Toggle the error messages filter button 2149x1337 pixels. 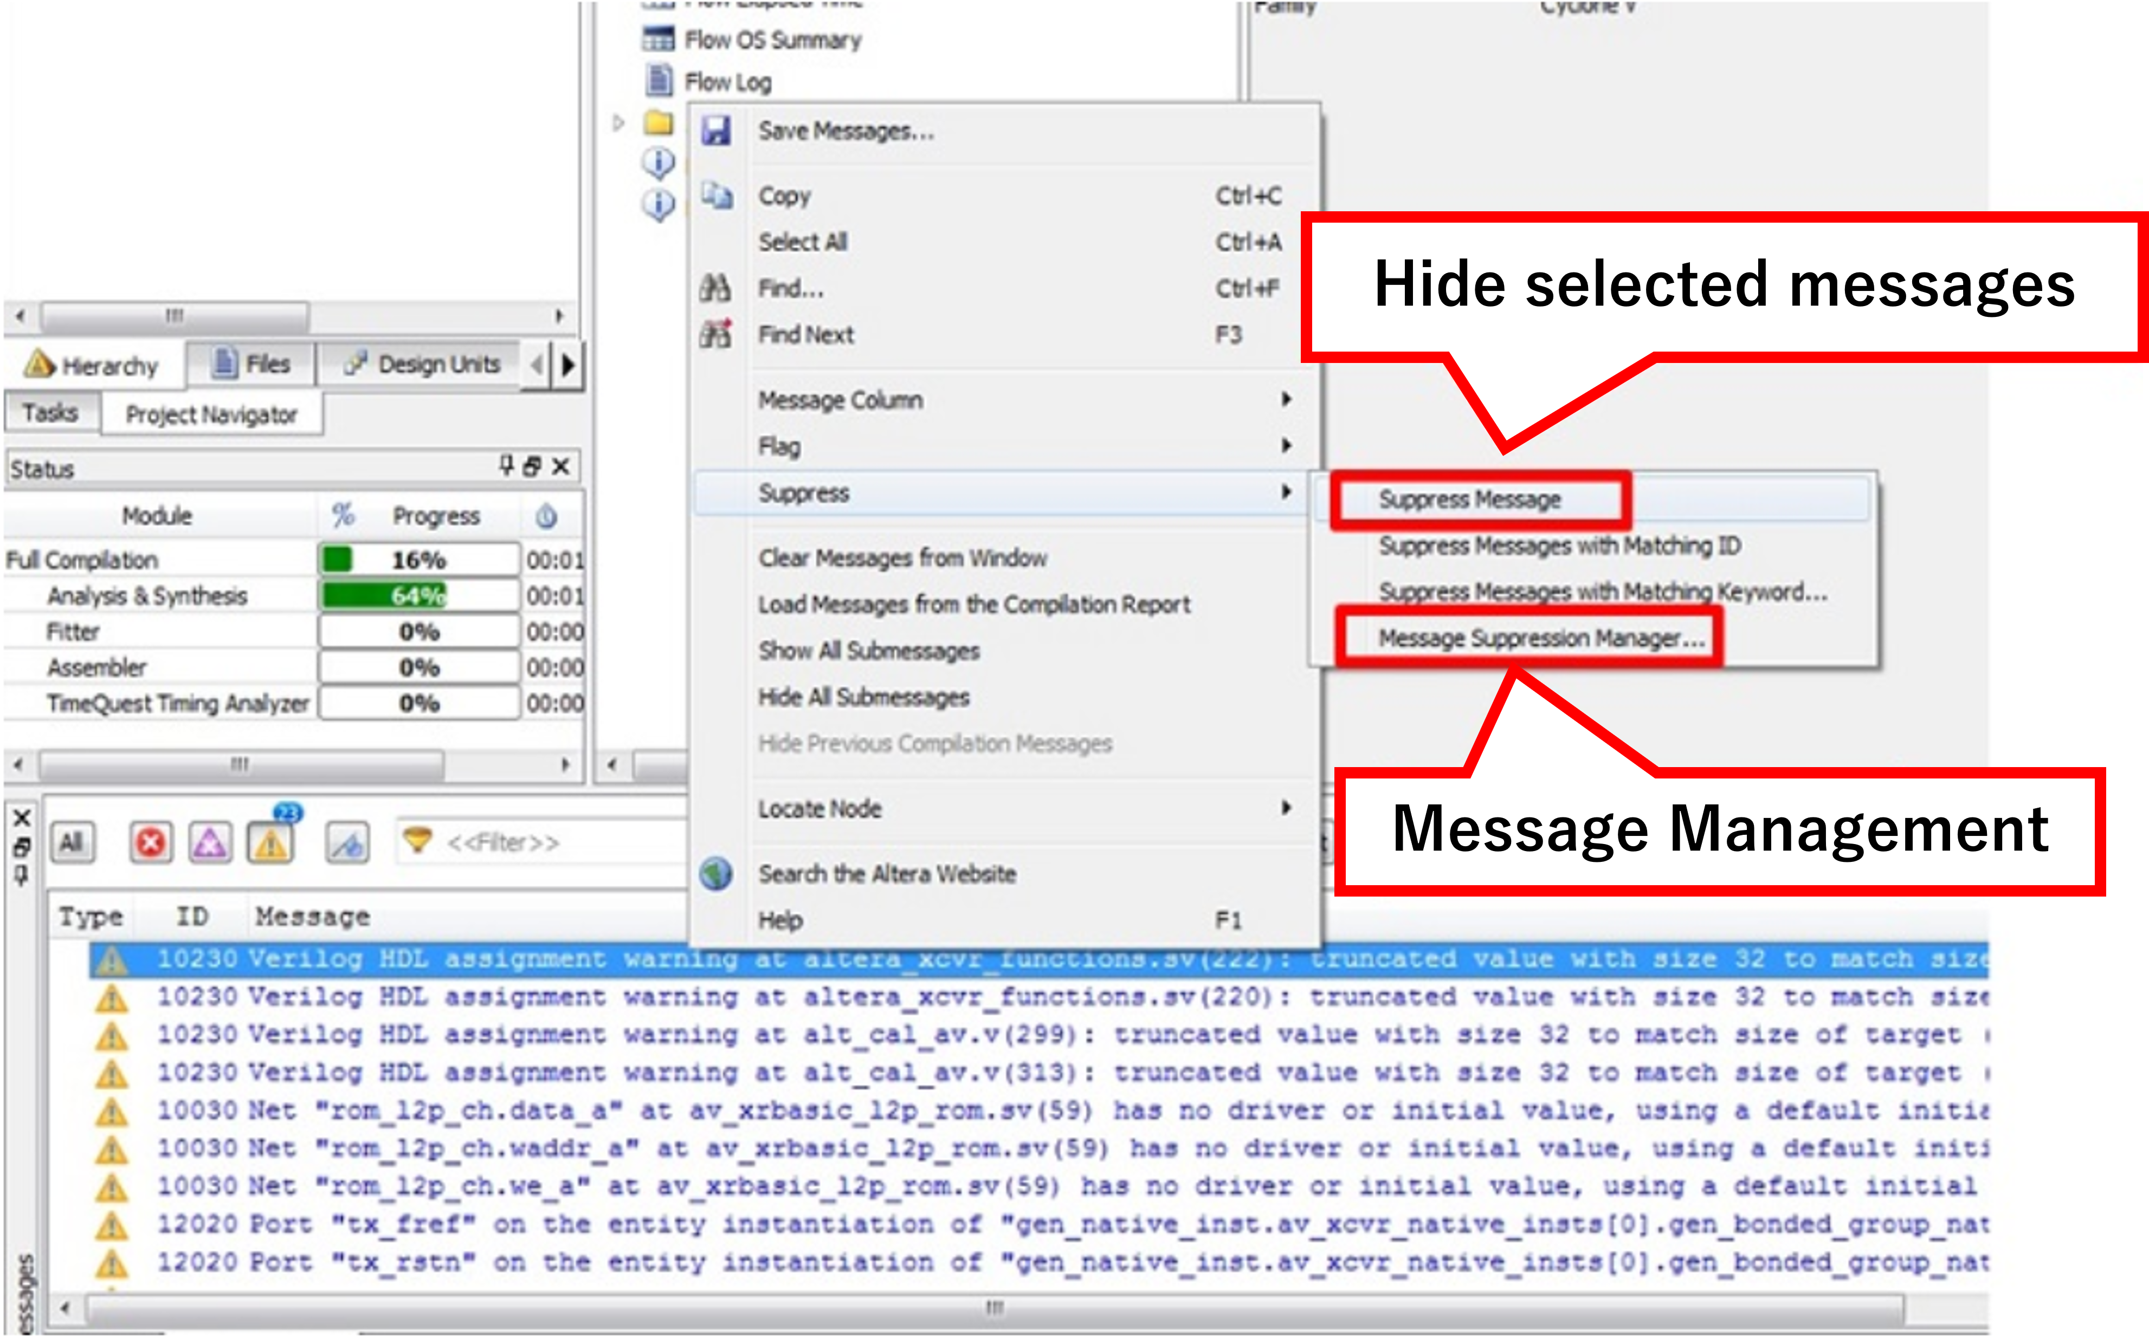pyautogui.click(x=151, y=843)
